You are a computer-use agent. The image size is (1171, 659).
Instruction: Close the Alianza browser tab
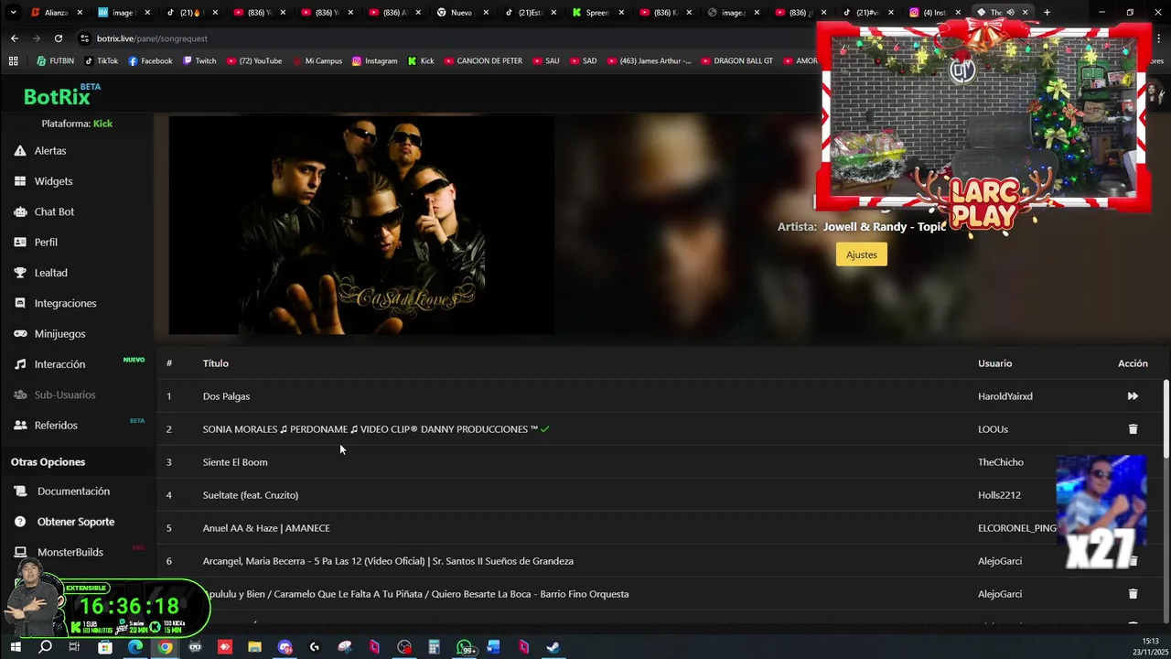click(x=80, y=13)
